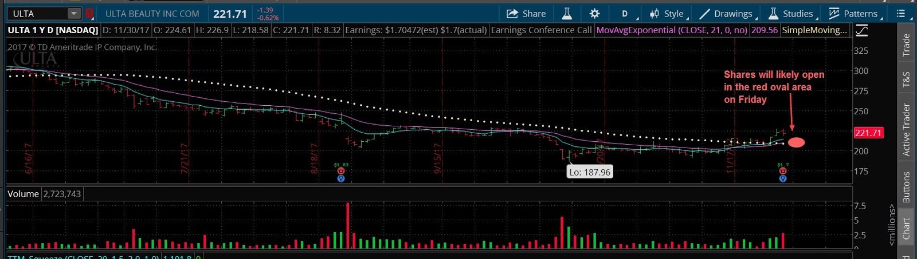The width and height of the screenshot is (917, 259).
Task: Open the list menu icon at toolbar end
Action: point(901,14)
